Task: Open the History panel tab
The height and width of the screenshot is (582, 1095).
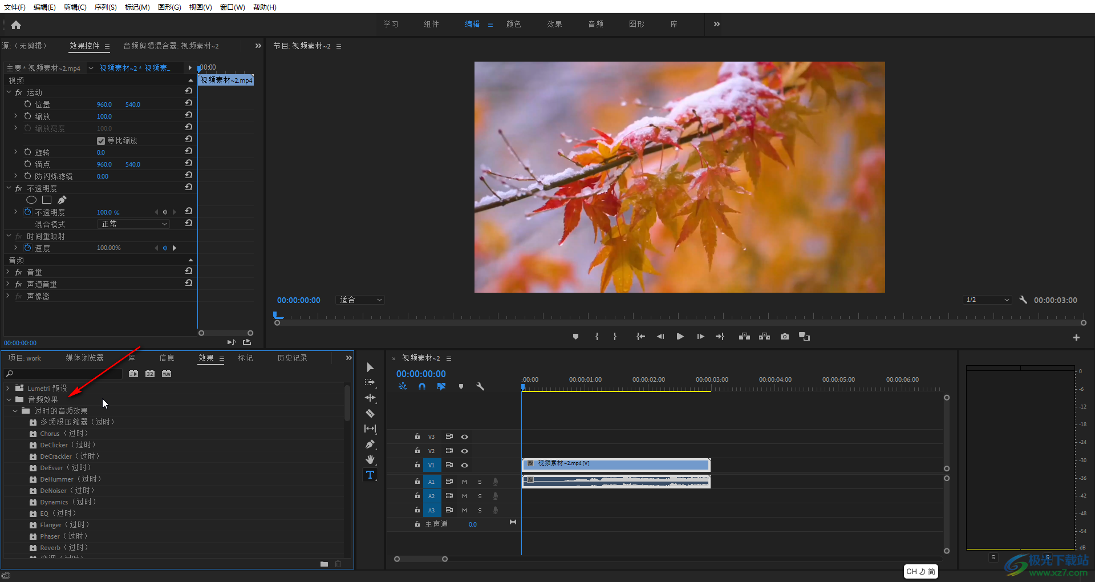Action: (292, 358)
